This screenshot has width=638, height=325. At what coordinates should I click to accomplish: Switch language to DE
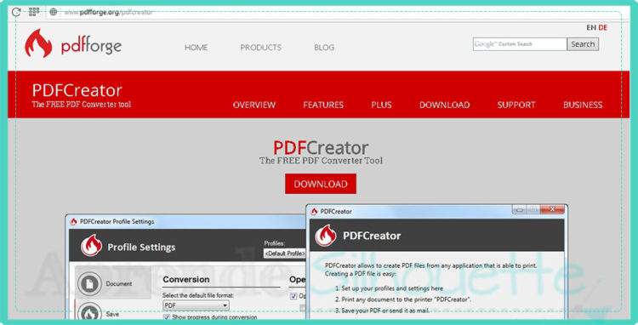pos(603,28)
